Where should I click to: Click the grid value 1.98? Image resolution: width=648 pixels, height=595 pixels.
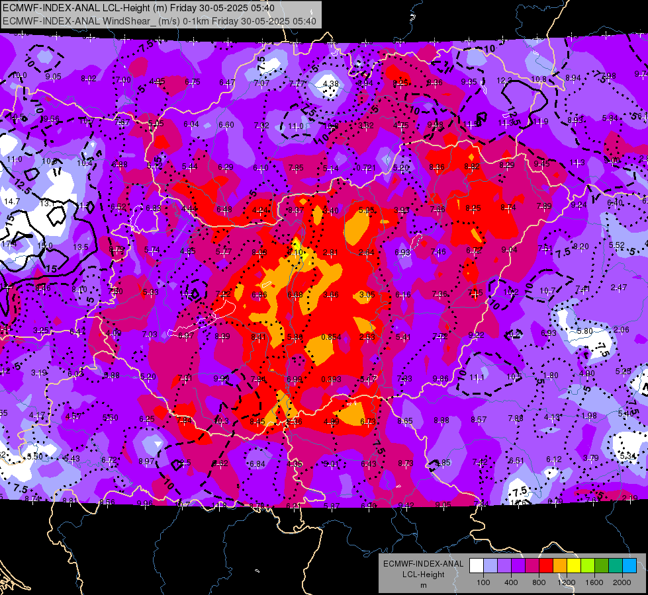click(x=589, y=415)
